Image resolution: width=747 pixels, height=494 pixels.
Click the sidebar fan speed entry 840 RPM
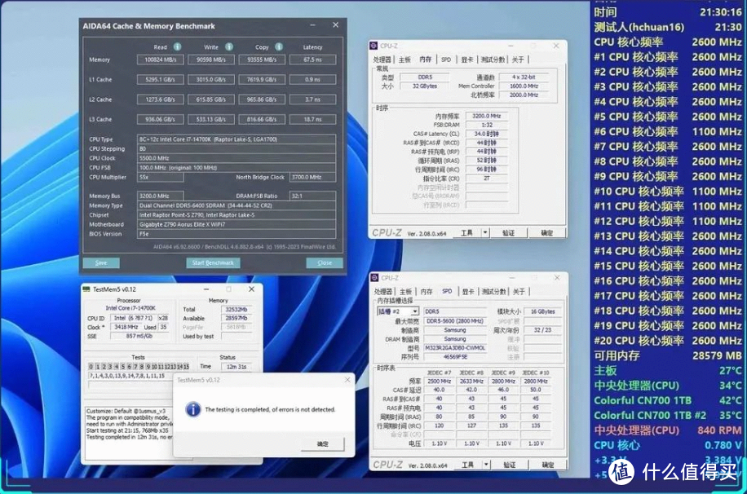click(x=667, y=430)
